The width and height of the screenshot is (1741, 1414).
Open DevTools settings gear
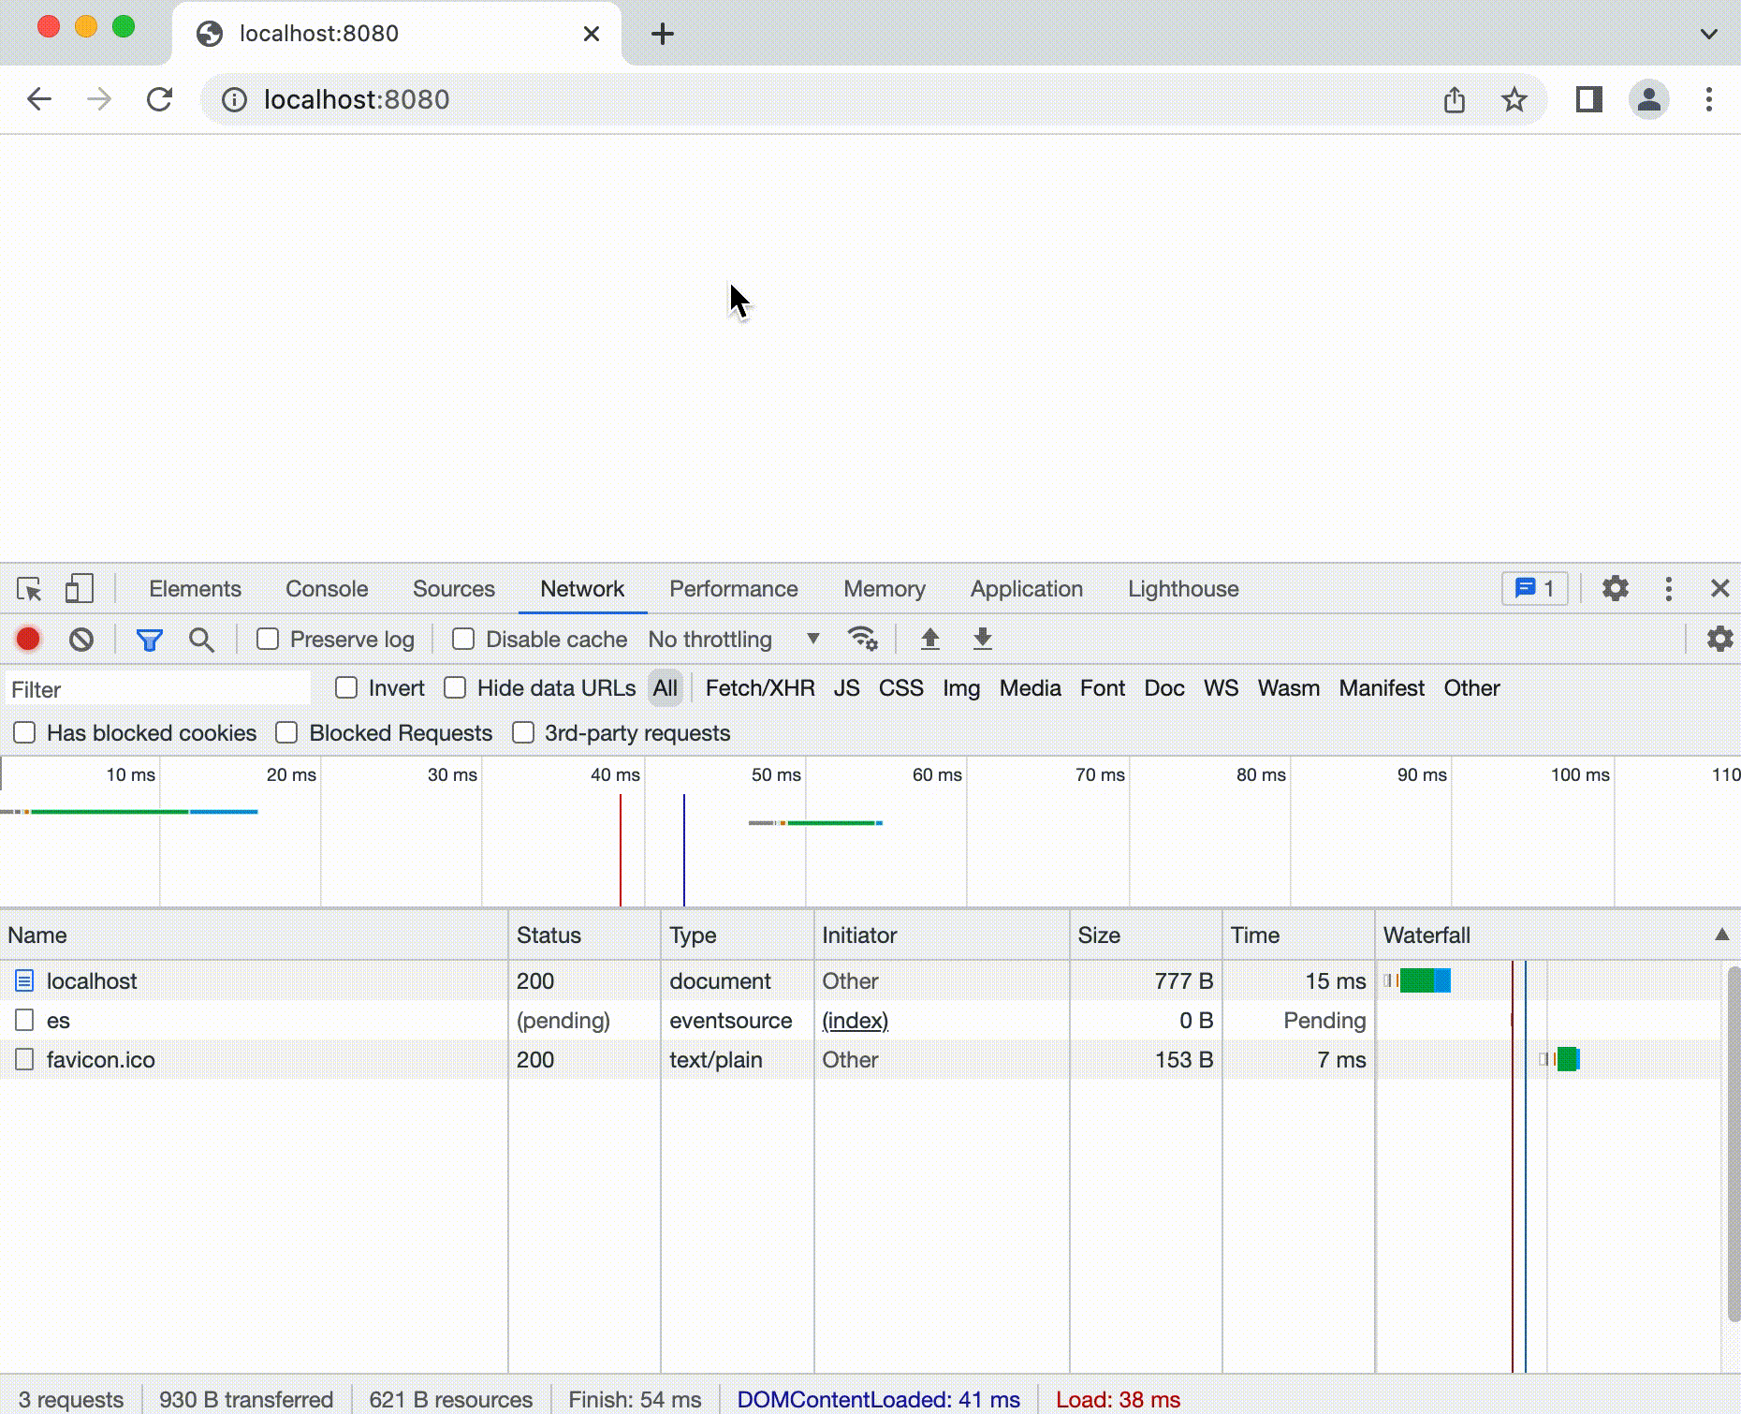point(1616,589)
